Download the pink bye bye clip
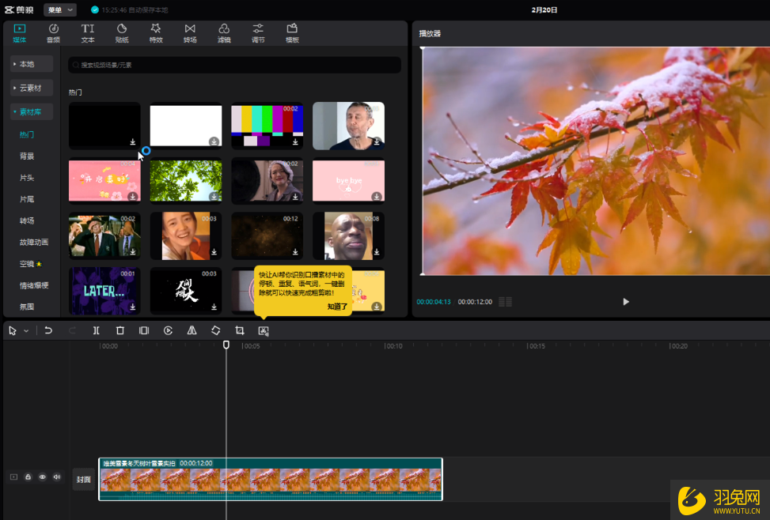 [x=377, y=197]
